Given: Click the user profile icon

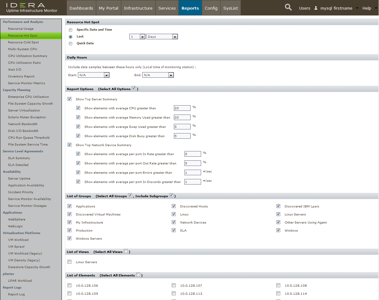Looking at the screenshot, I should tap(316, 8).
